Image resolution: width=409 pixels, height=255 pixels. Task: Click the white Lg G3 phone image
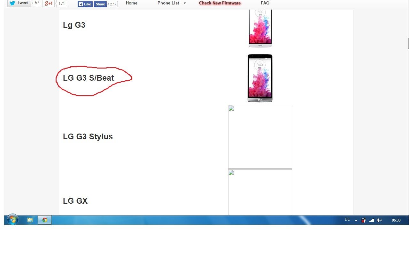pyautogui.click(x=260, y=28)
